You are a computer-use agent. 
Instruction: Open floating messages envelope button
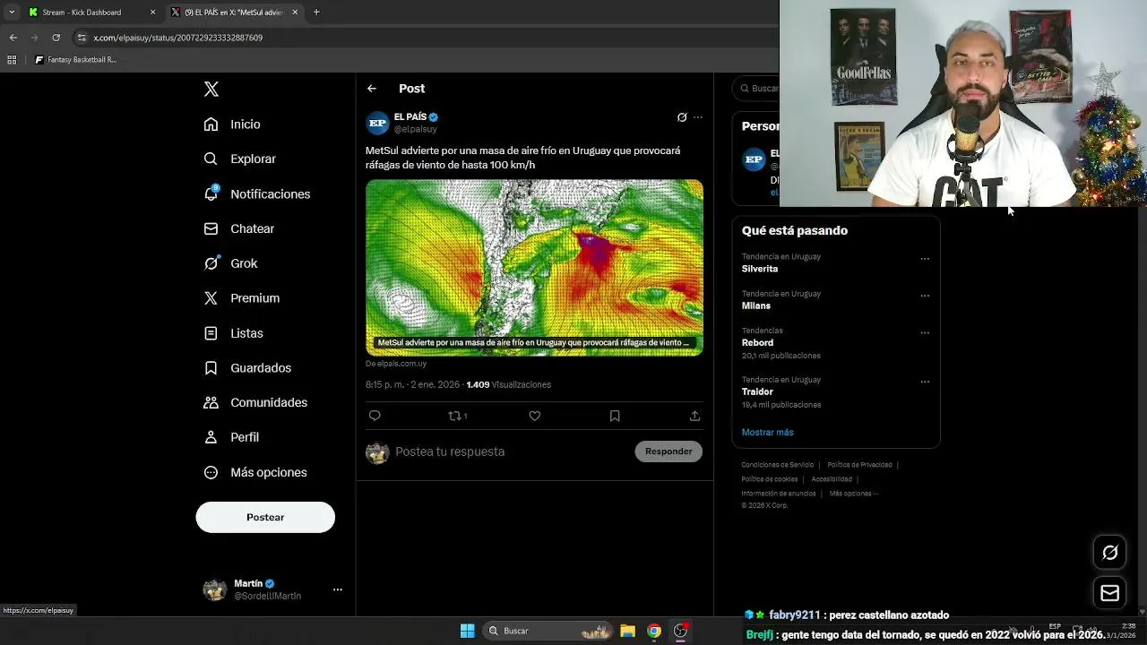(1110, 593)
